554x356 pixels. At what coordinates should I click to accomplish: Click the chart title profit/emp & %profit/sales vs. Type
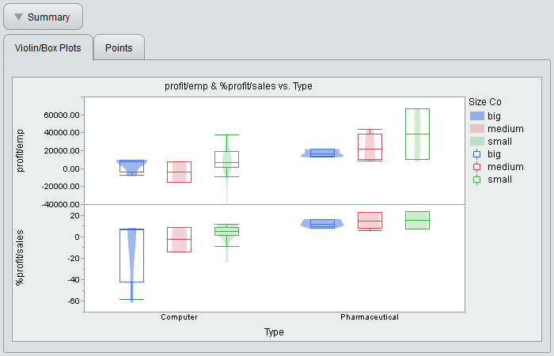[x=238, y=85]
